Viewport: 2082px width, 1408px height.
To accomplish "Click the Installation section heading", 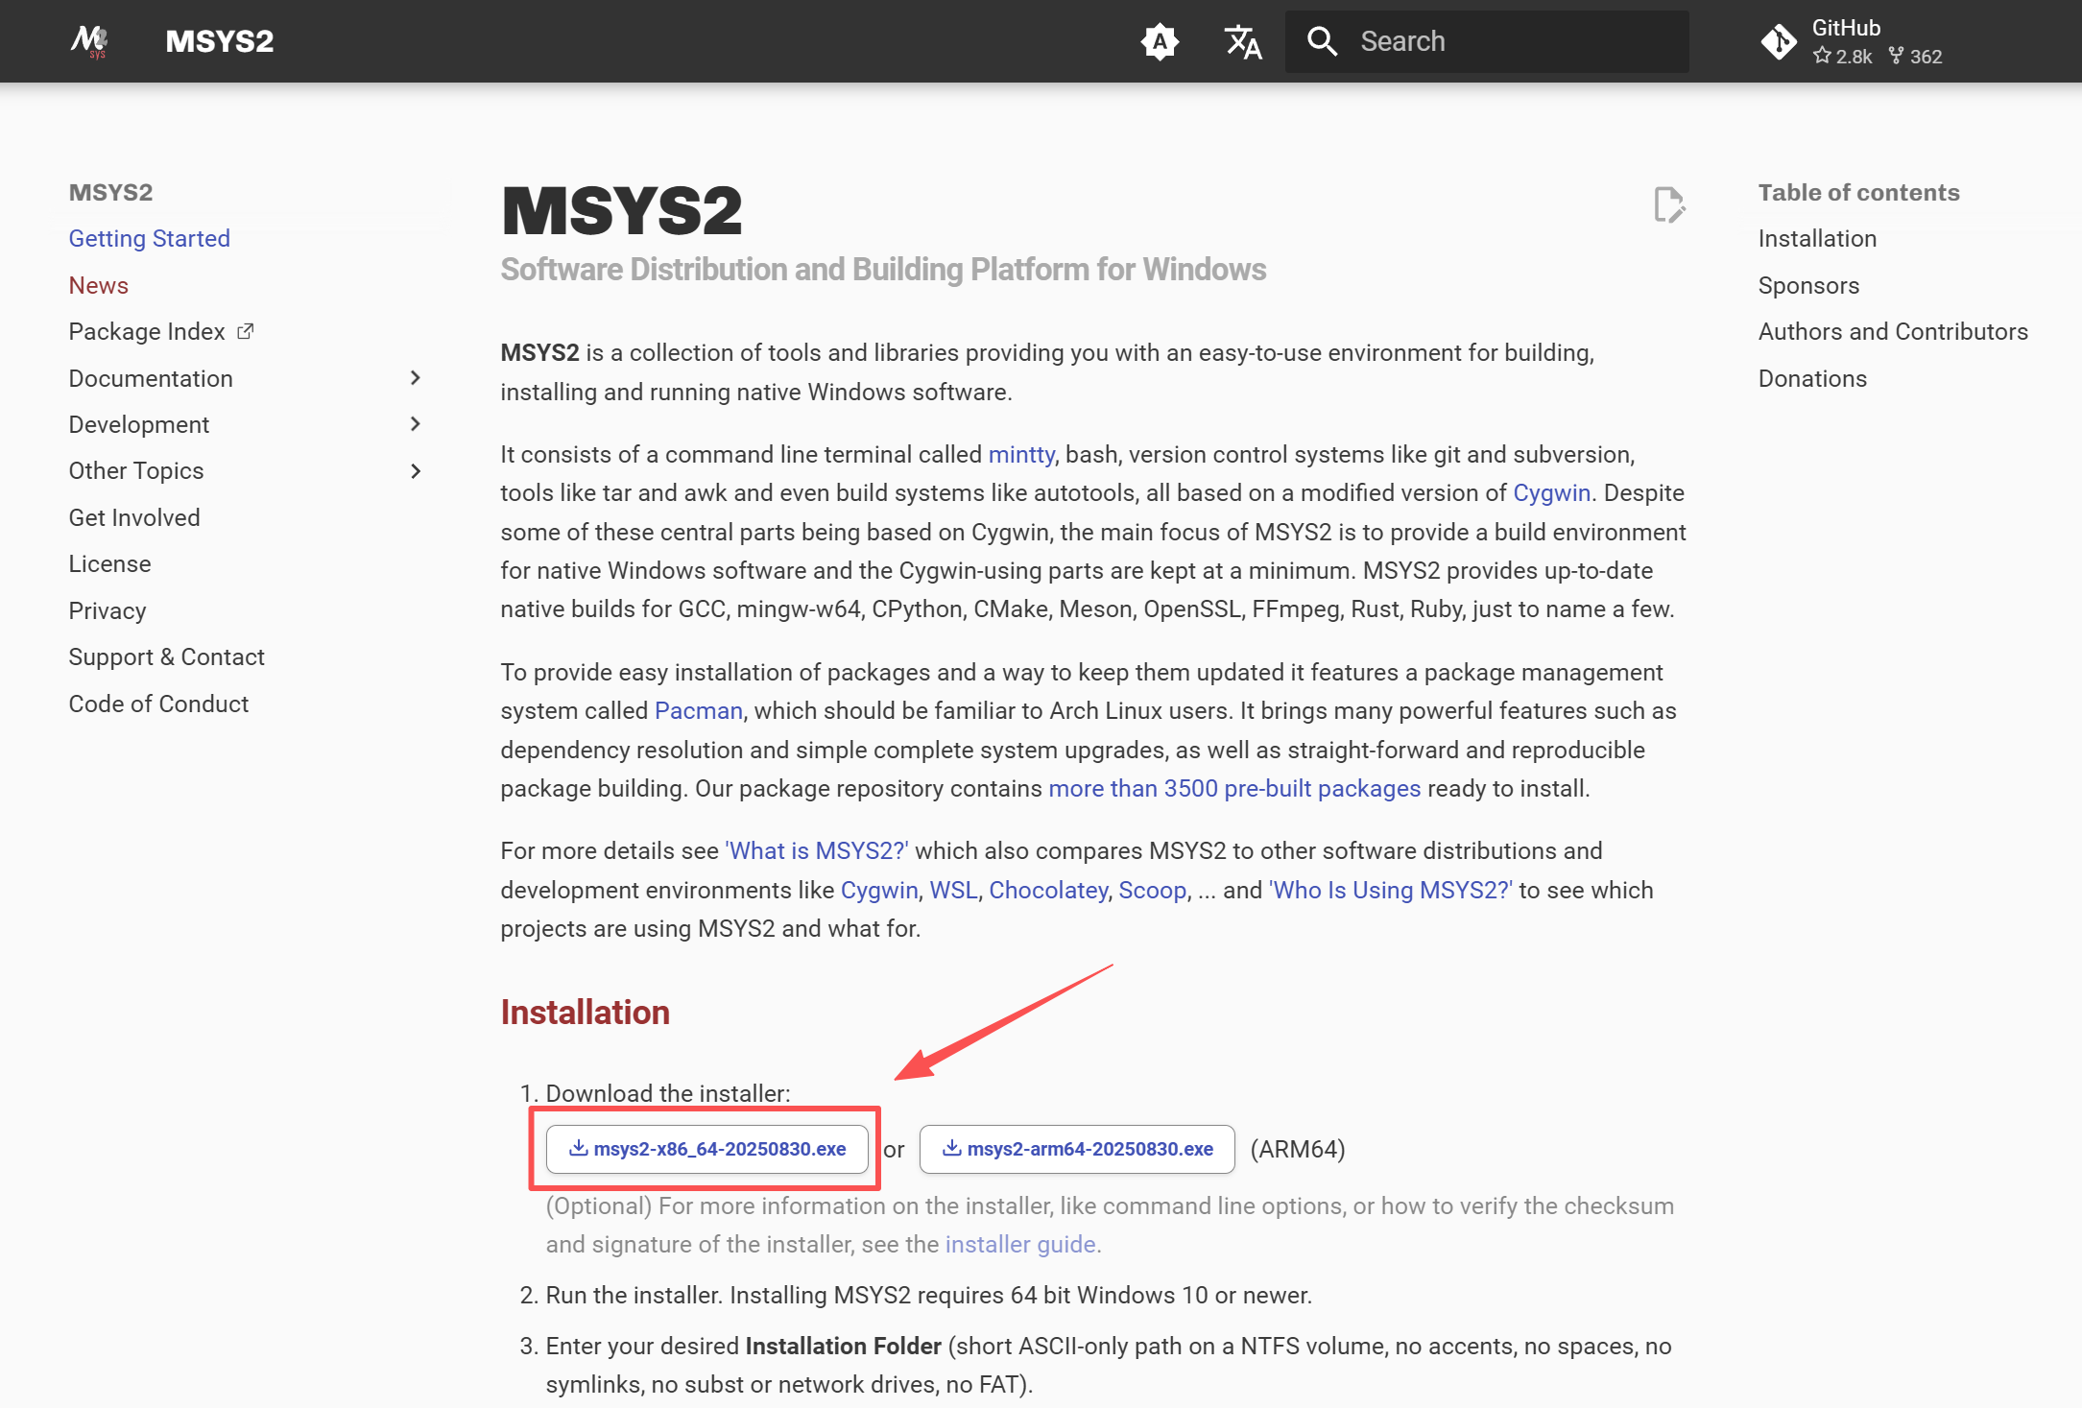I will click(586, 1013).
